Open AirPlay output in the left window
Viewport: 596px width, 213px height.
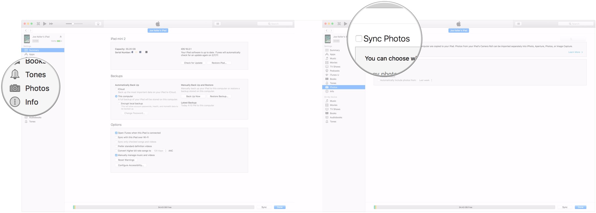pos(98,24)
